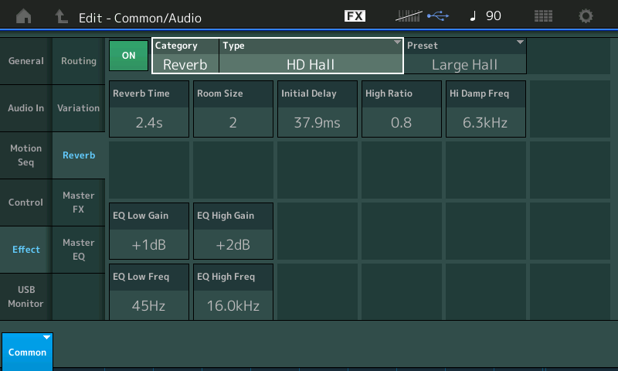Select the General tab

coord(26,61)
